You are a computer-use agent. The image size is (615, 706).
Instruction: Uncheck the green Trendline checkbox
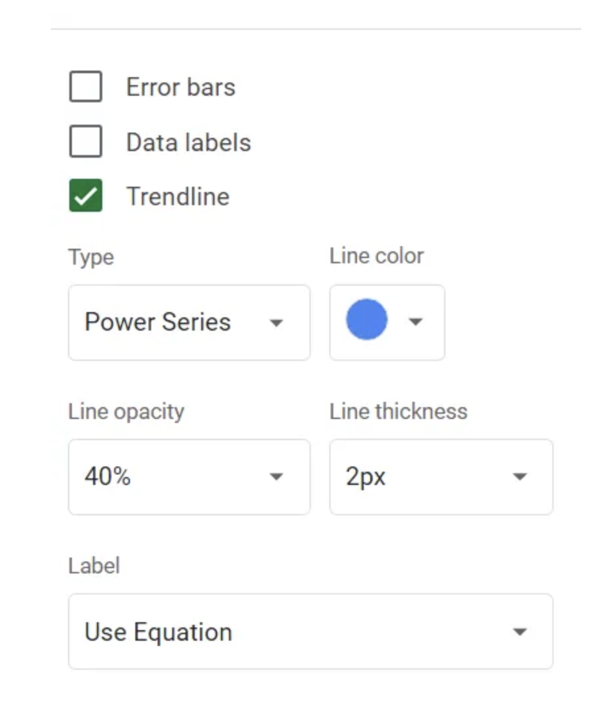pos(86,196)
